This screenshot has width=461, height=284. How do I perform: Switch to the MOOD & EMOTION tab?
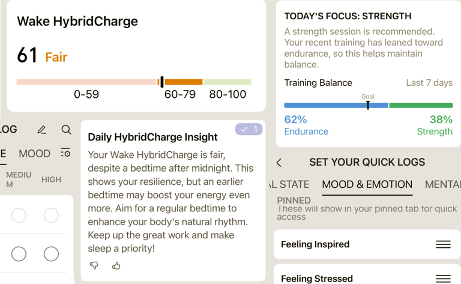367,184
